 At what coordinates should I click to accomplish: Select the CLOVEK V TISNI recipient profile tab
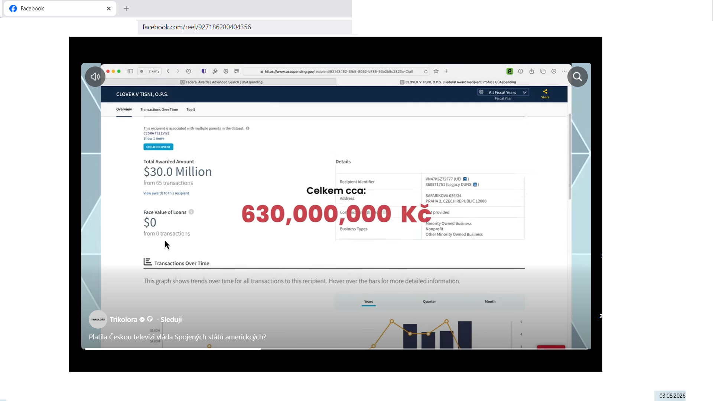tap(458, 82)
